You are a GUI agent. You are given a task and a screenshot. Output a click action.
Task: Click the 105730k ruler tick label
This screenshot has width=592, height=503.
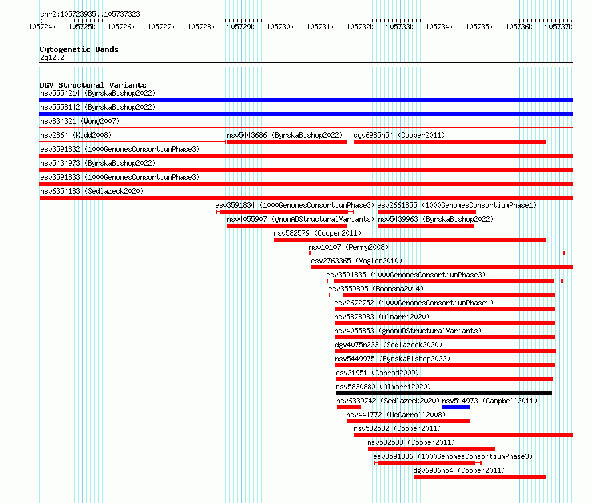click(280, 27)
